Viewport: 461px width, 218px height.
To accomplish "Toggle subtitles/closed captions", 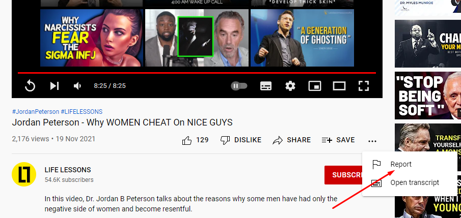I will (x=266, y=86).
